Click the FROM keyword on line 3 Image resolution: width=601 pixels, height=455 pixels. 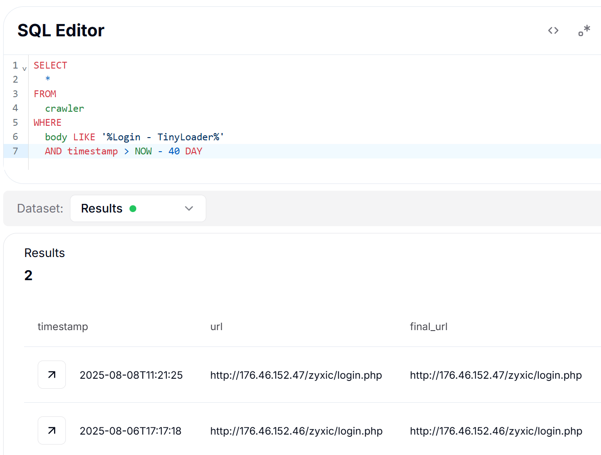point(45,94)
